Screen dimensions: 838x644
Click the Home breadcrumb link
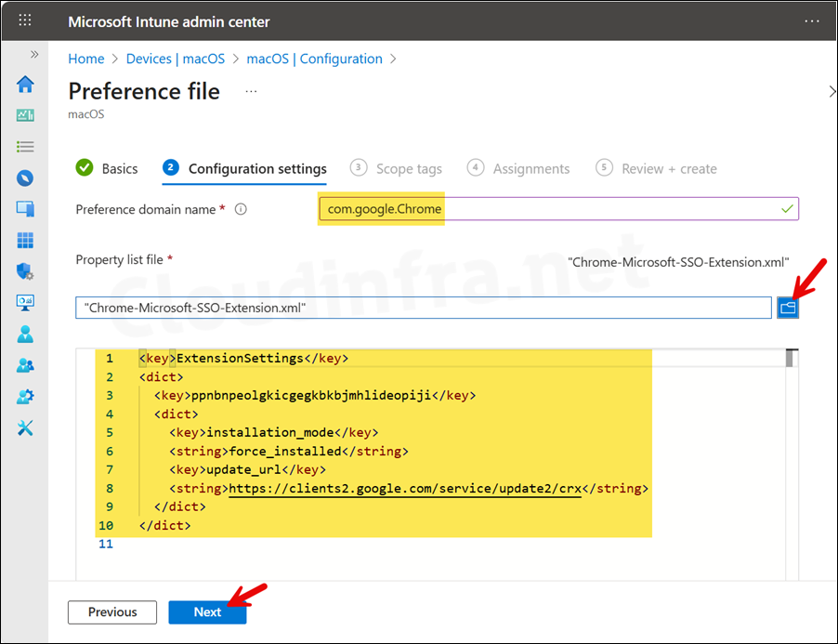(x=86, y=59)
